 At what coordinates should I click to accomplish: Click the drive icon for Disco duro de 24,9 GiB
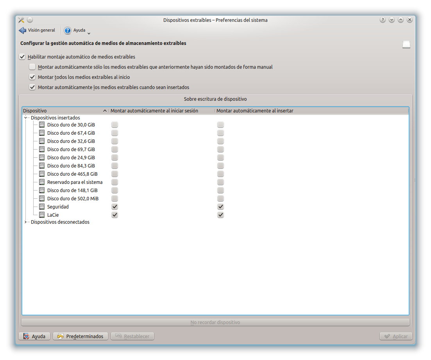pos(42,158)
